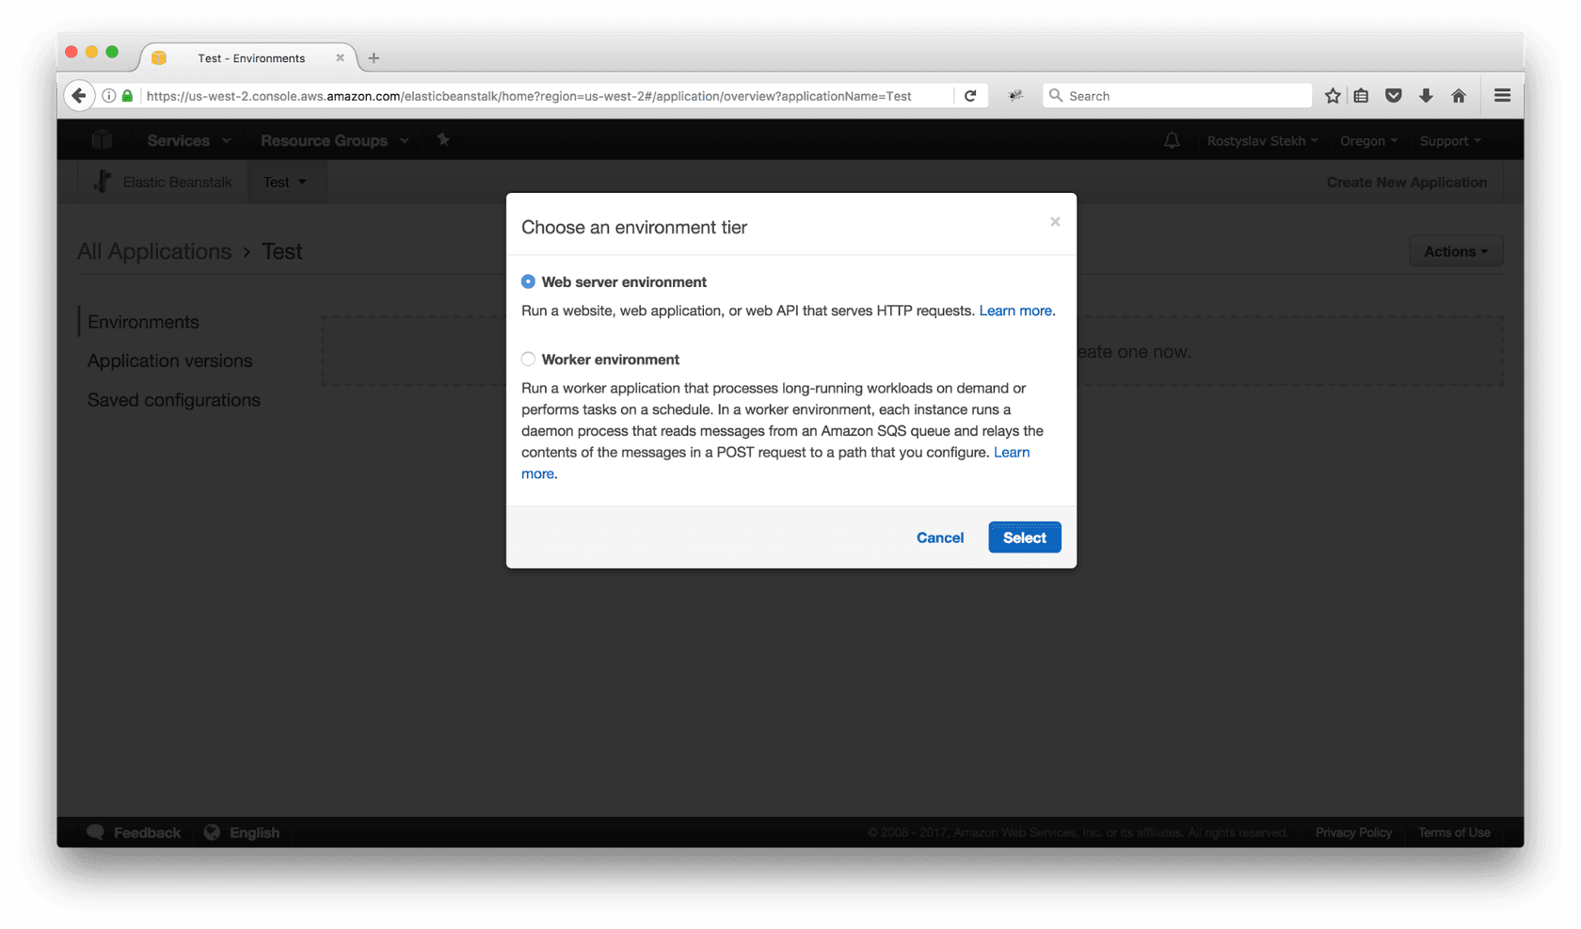Close the dialog with the X icon

[x=1055, y=222]
